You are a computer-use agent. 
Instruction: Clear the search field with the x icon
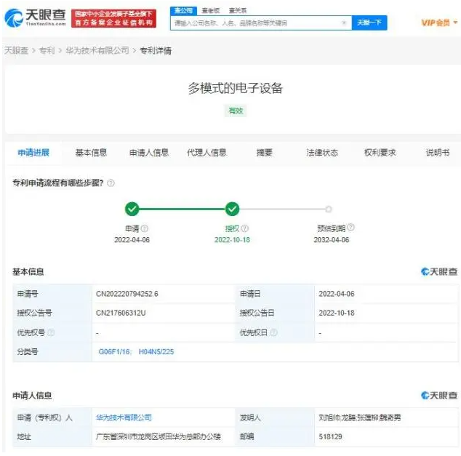click(344, 23)
